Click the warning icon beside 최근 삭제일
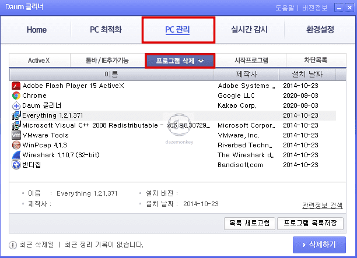 coord(13,245)
